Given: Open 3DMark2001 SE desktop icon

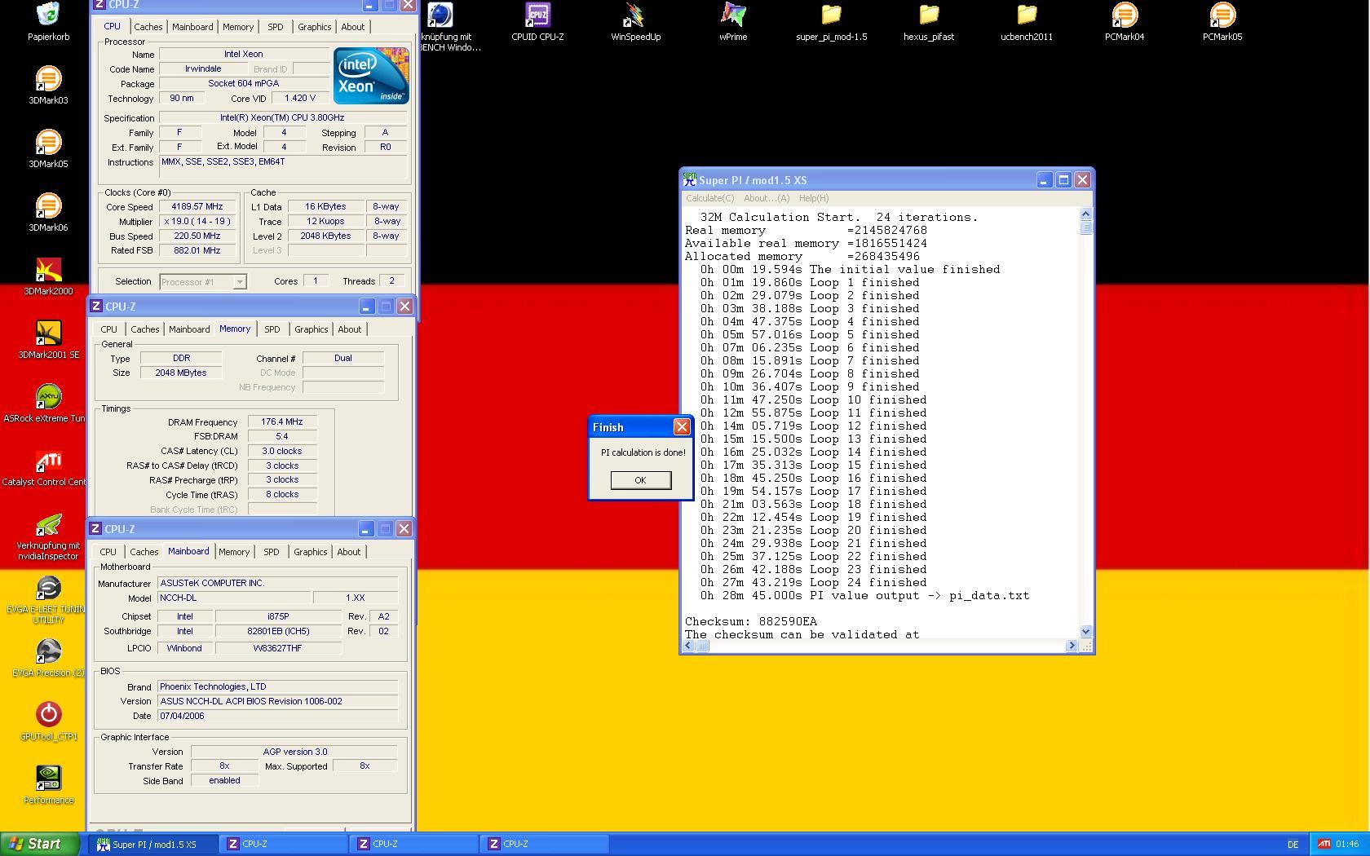Looking at the screenshot, I should (48, 333).
